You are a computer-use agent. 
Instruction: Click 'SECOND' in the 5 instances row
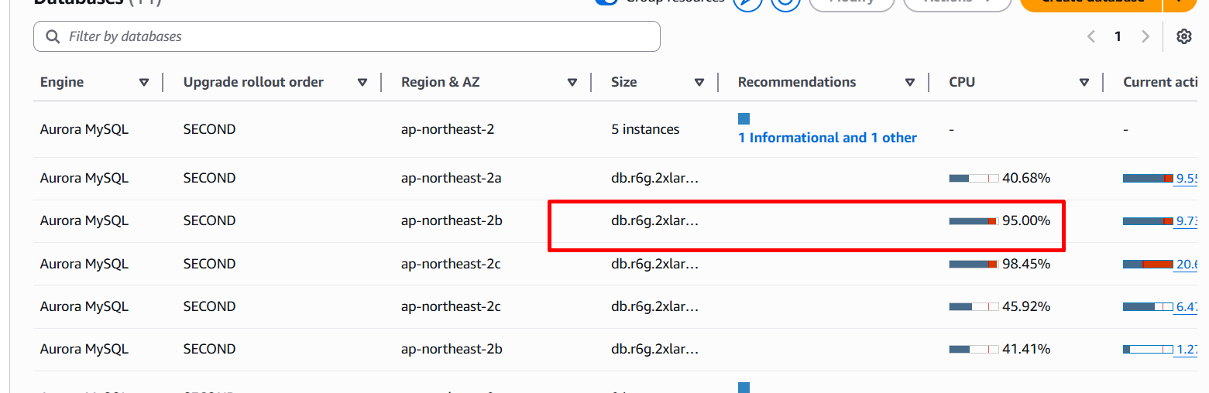tap(210, 129)
